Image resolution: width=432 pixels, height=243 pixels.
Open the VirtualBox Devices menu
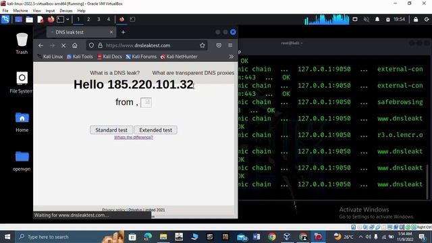(66, 11)
